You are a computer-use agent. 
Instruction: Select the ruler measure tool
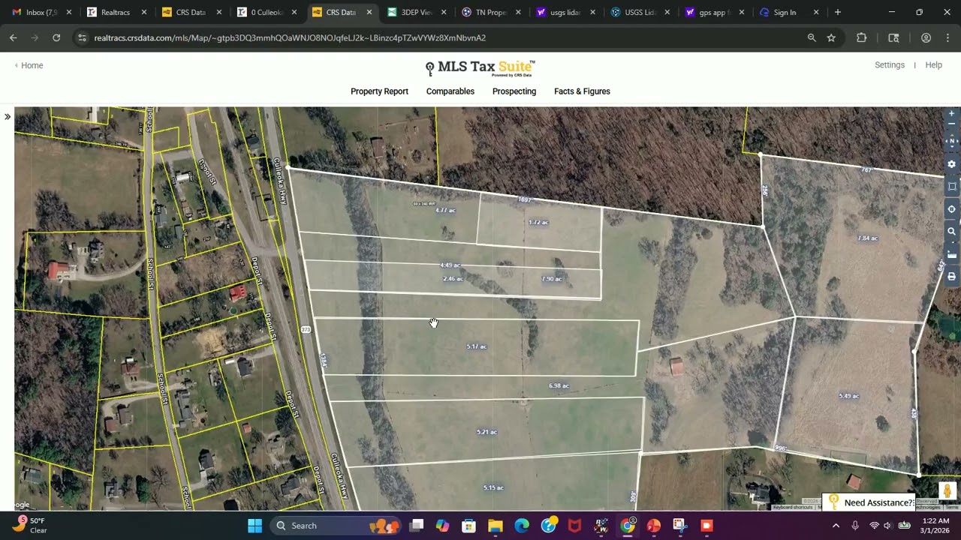(x=951, y=254)
